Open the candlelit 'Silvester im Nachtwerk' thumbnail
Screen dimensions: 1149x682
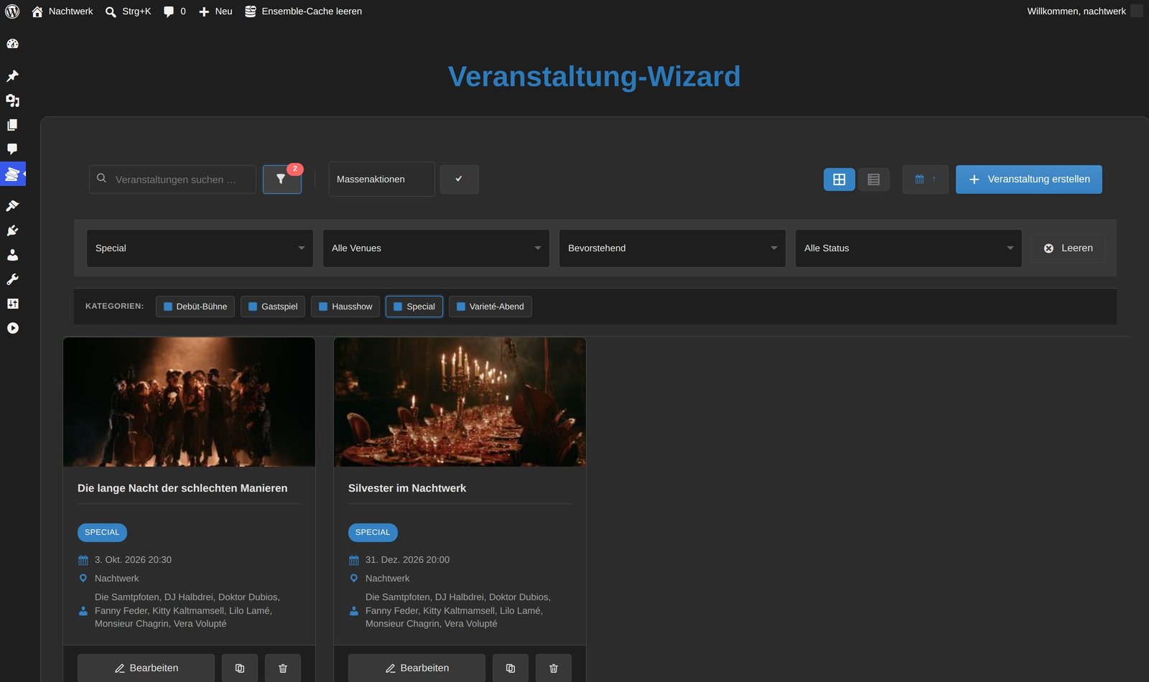(x=460, y=402)
